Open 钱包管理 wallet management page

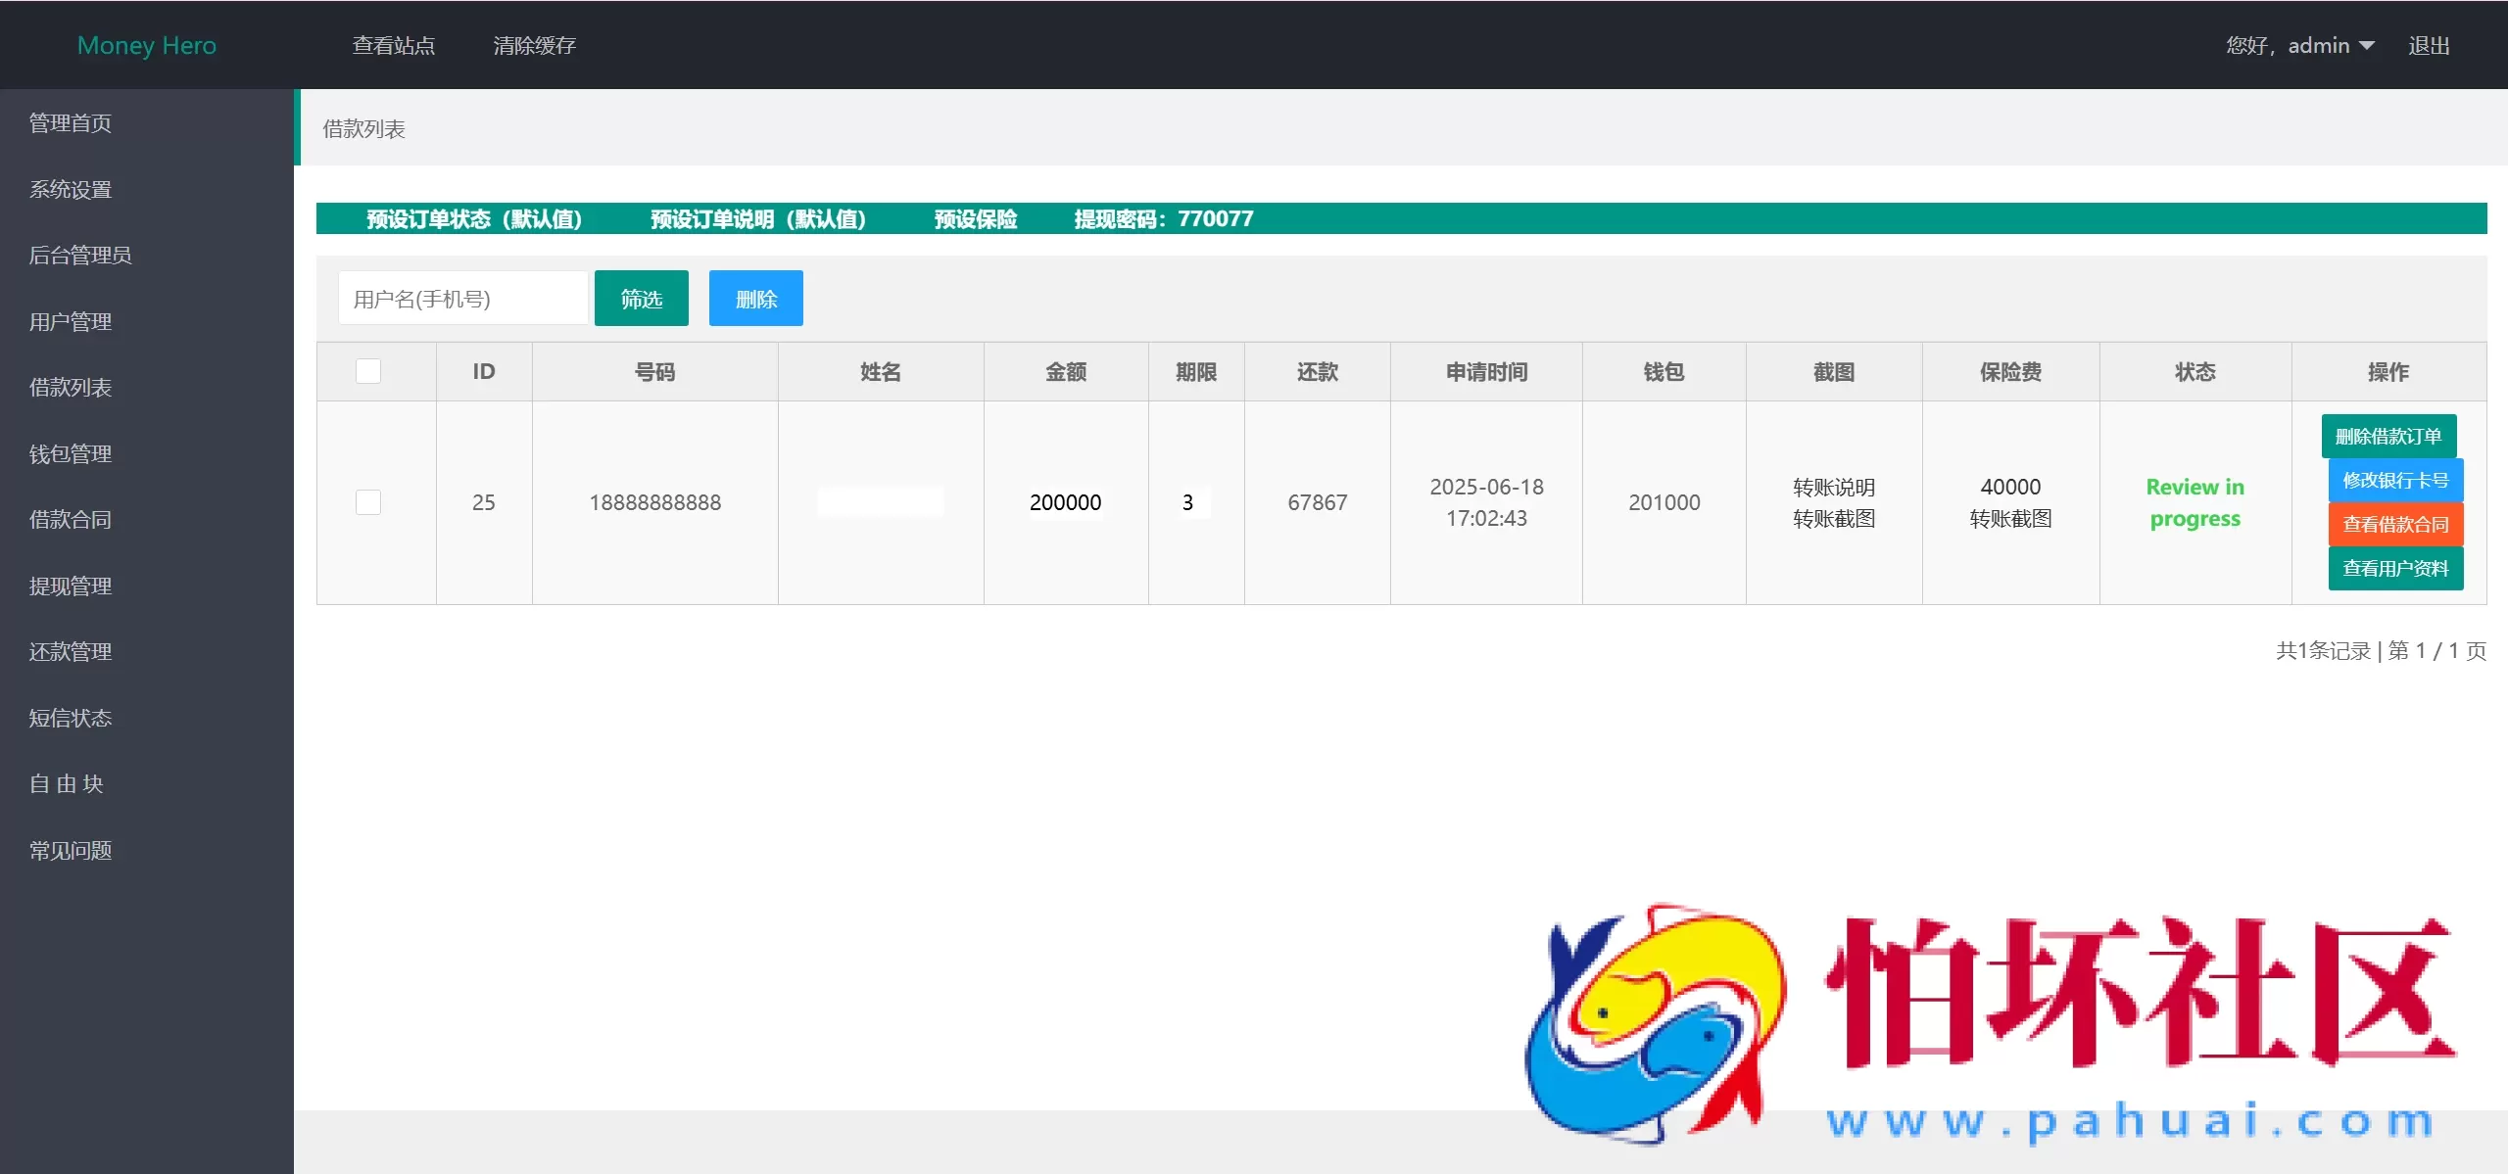(70, 453)
